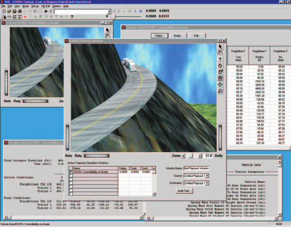Click the Audit Trail button
Viewport: 291px width, 227px height.
click(184, 191)
